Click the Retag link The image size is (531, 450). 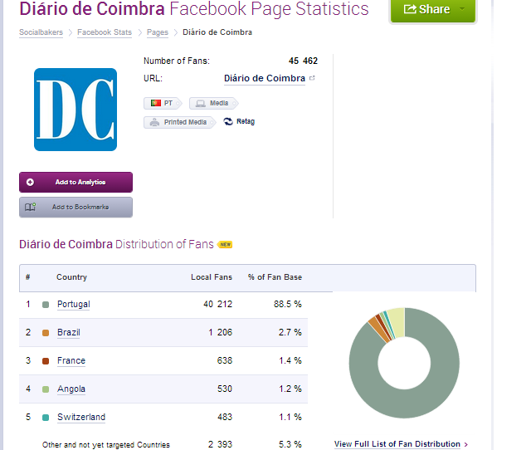point(246,121)
